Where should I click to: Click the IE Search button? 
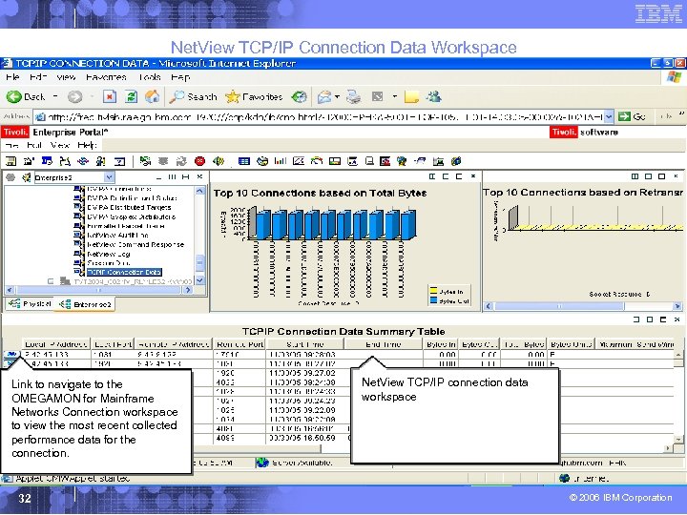point(194,96)
